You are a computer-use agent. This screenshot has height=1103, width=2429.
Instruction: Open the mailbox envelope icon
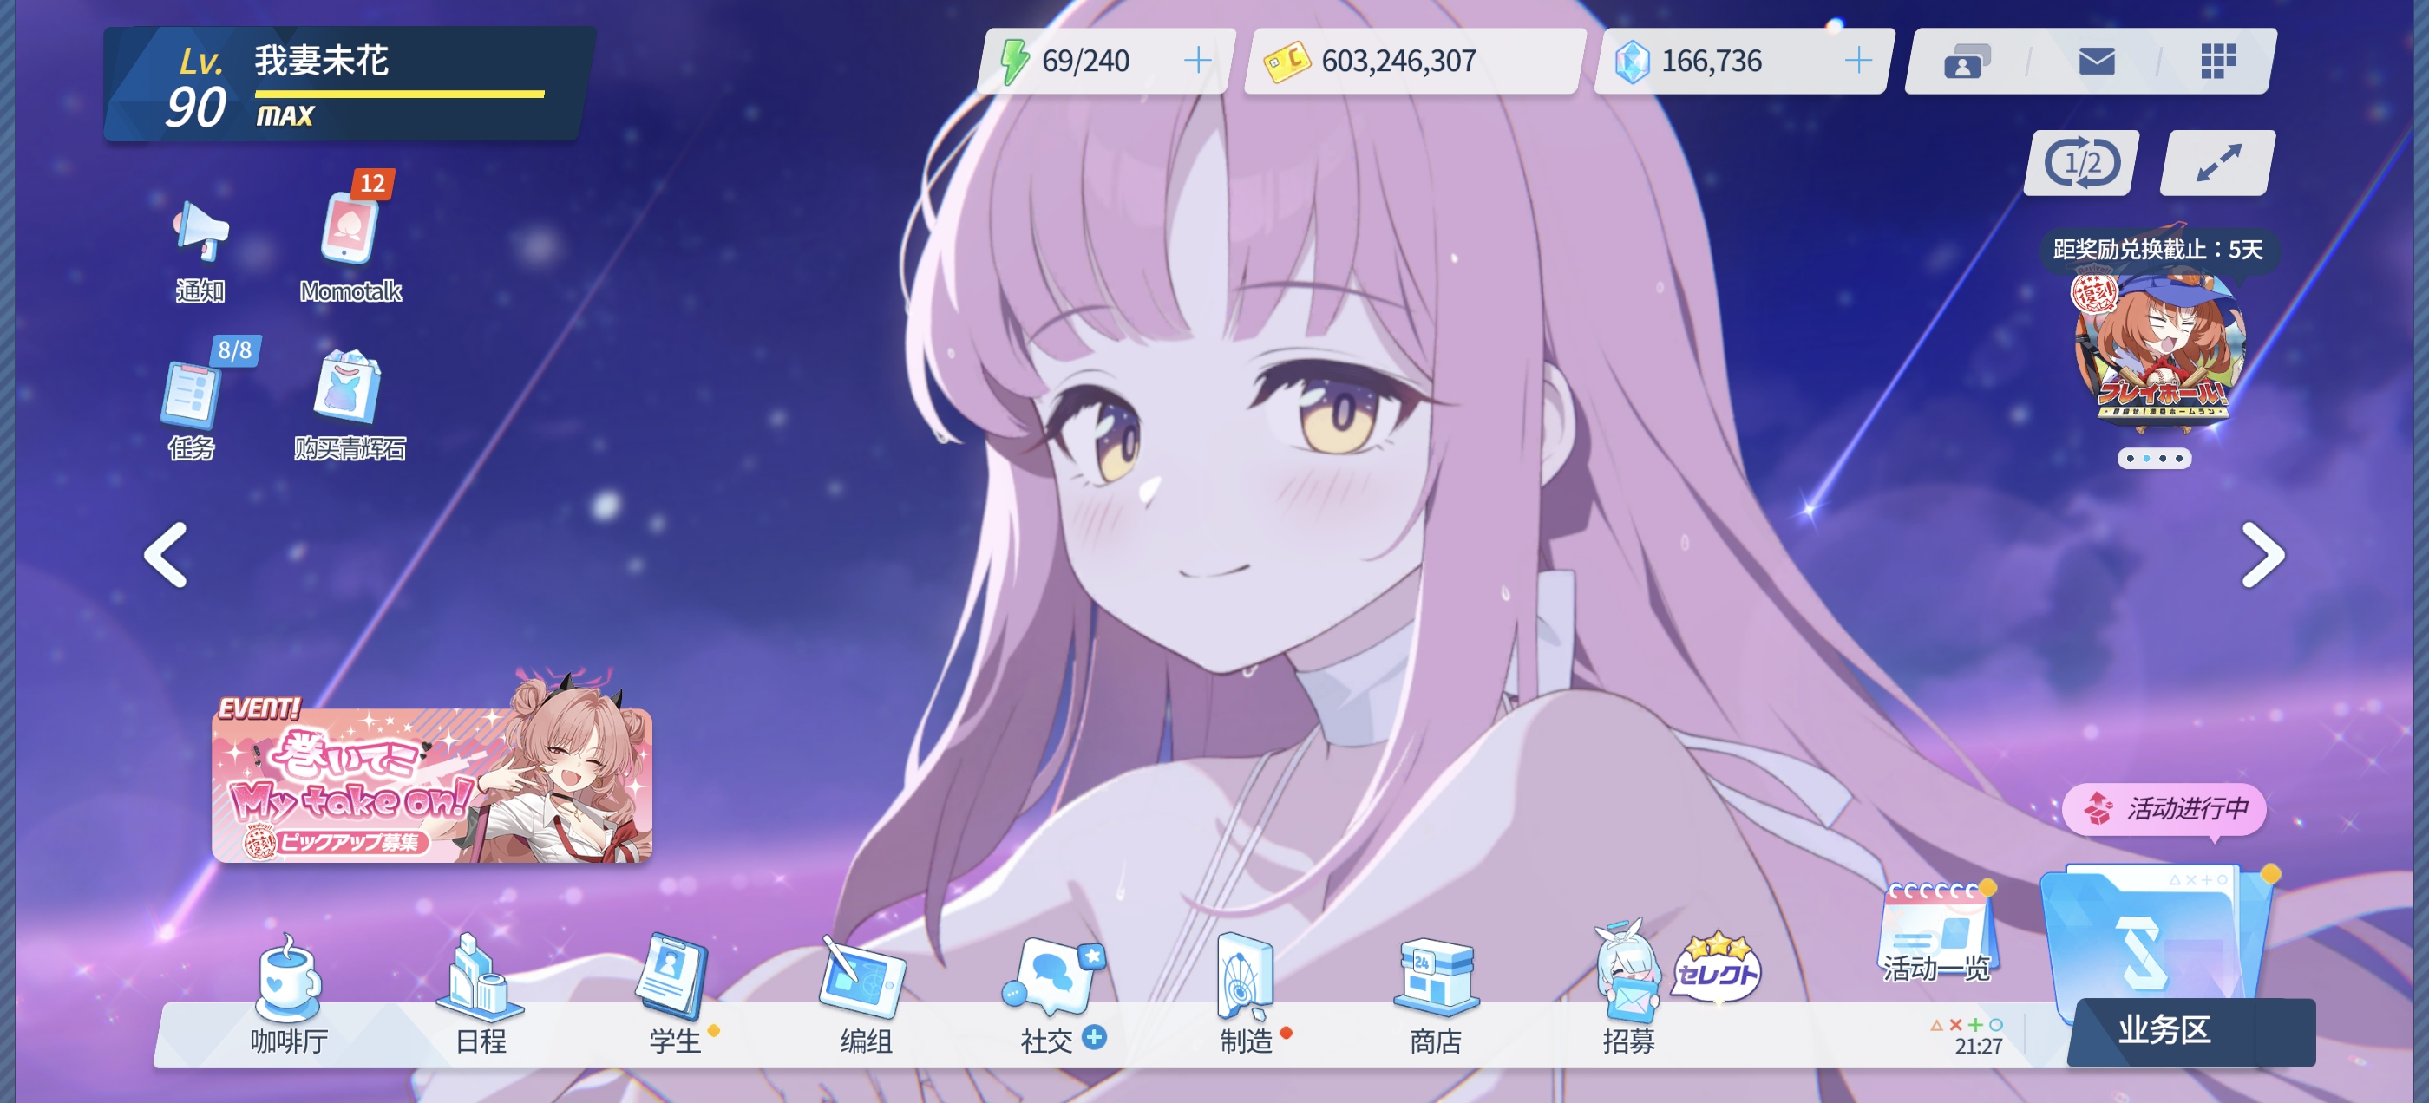pos(2096,62)
